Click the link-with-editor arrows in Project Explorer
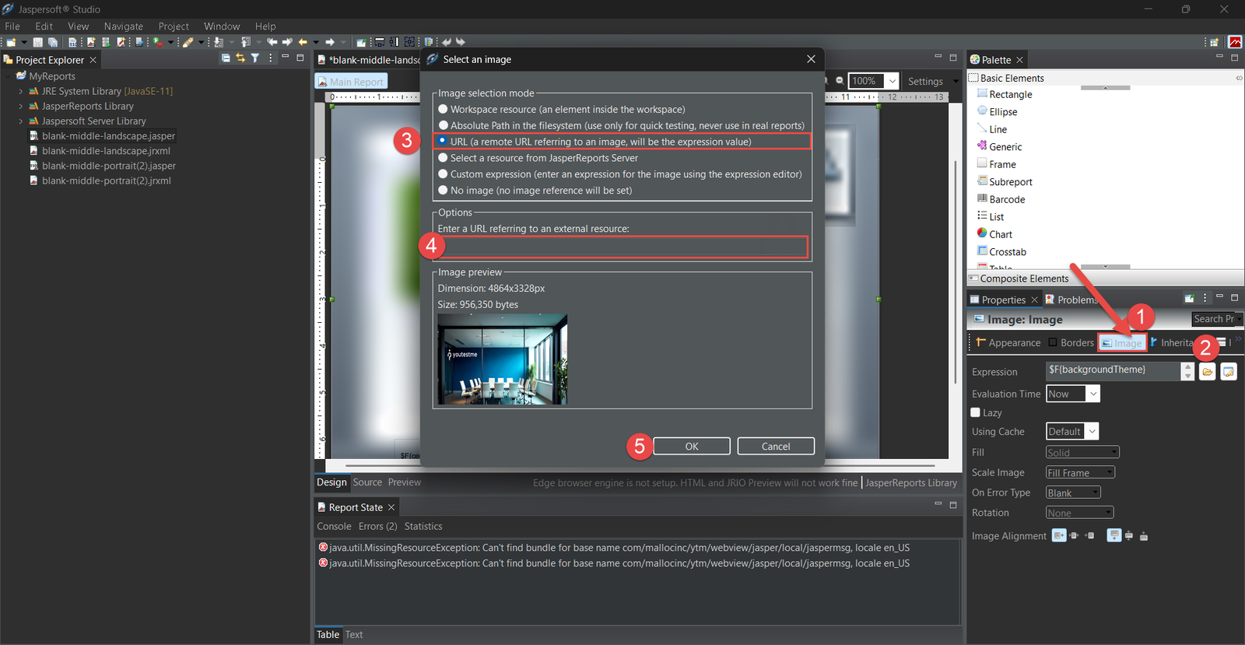1245x645 pixels. click(x=240, y=58)
